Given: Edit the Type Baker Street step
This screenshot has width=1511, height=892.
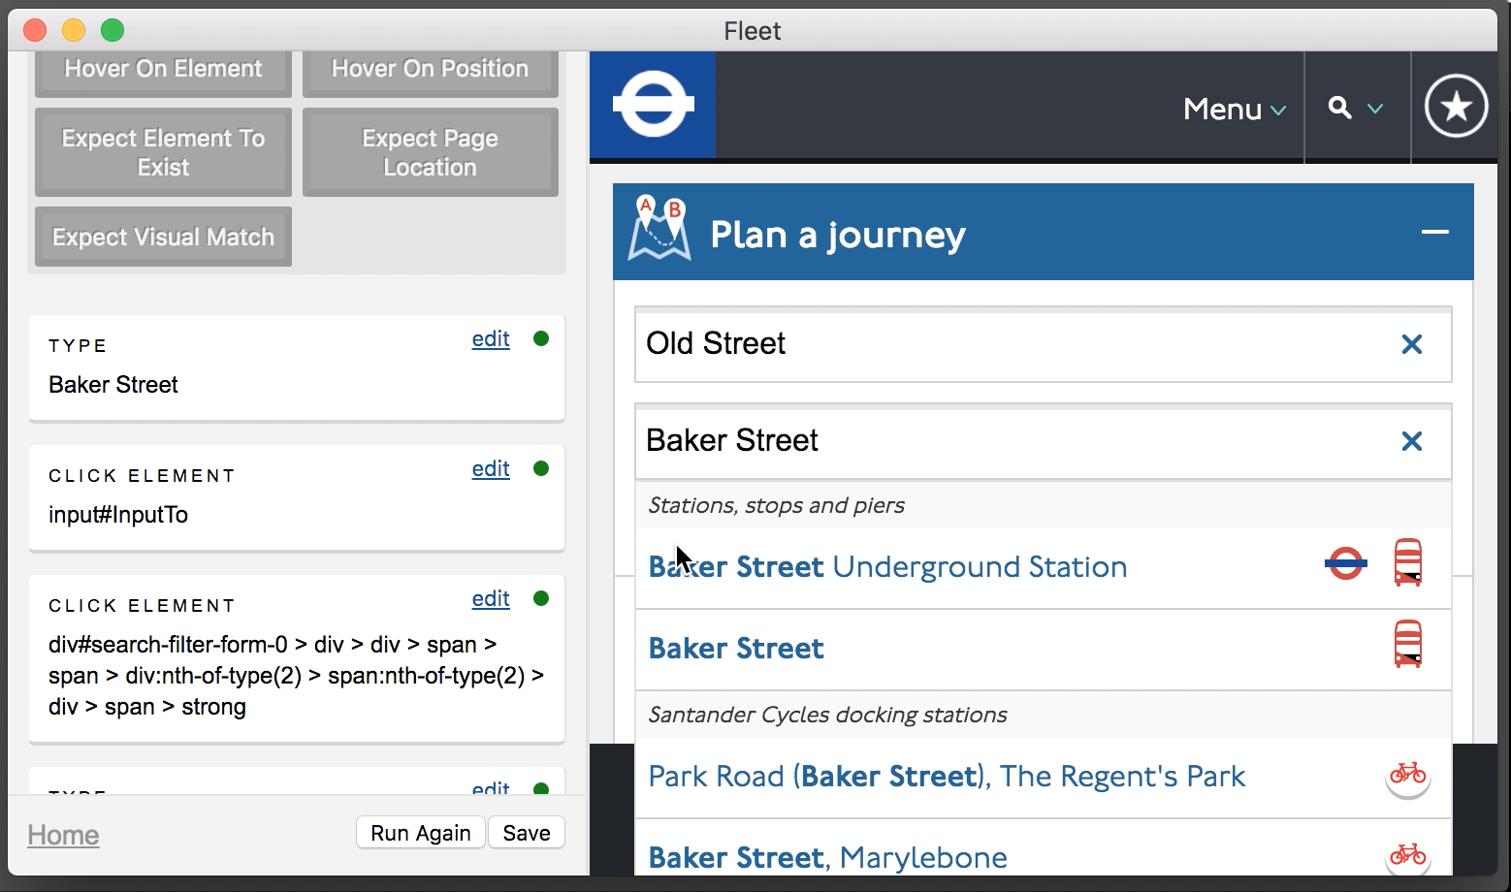Looking at the screenshot, I should (491, 339).
